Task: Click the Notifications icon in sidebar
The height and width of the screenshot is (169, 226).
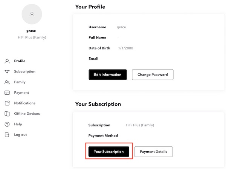Action: (7, 103)
